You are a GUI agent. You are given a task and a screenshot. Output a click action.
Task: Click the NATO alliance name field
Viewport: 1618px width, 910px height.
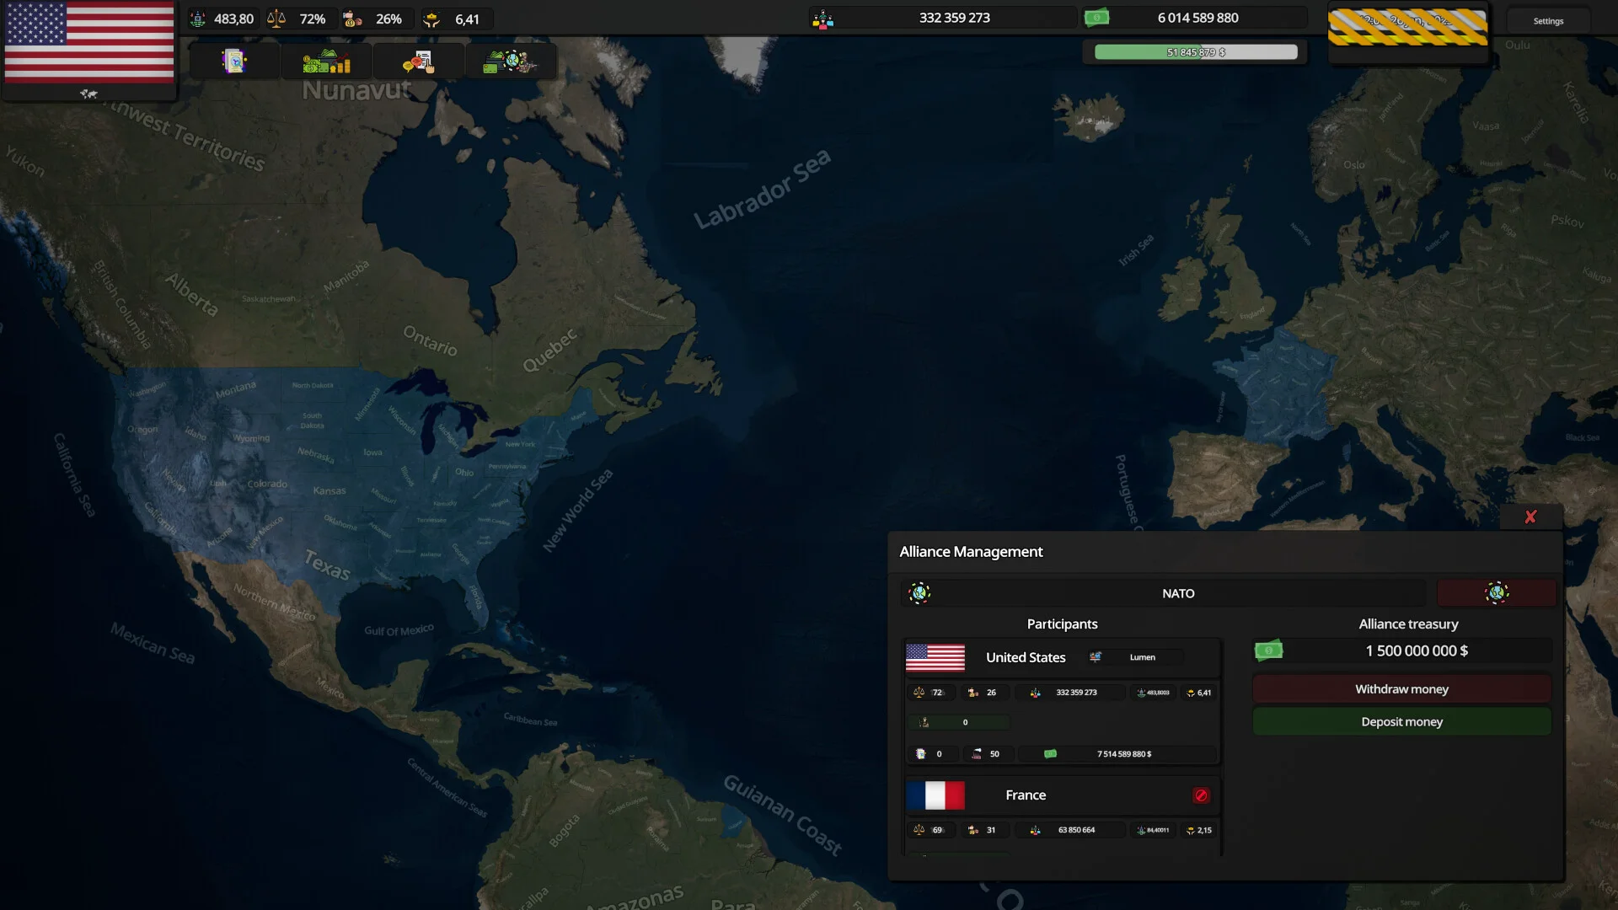[1178, 592]
